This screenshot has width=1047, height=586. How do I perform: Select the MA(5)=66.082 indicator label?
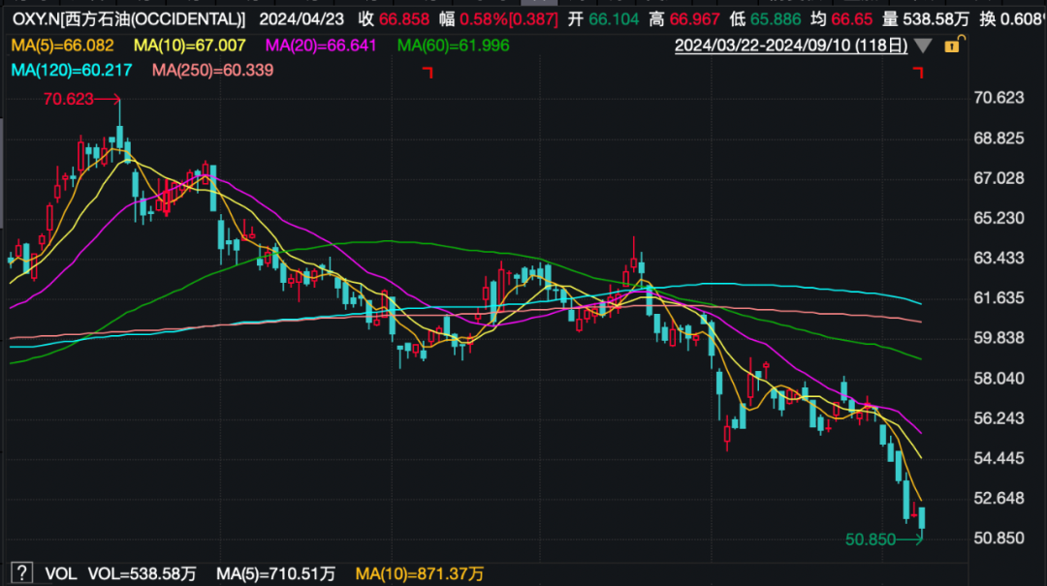tap(63, 46)
